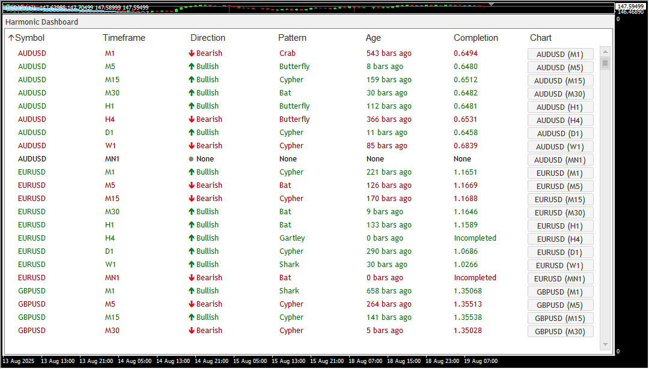Click the Gartley pattern cell
The width and height of the screenshot is (649, 369).
292,238
